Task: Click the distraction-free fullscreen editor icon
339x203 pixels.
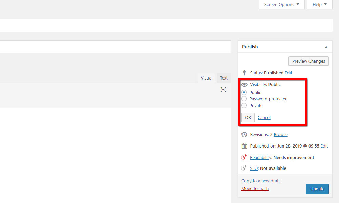Action: coord(223,90)
